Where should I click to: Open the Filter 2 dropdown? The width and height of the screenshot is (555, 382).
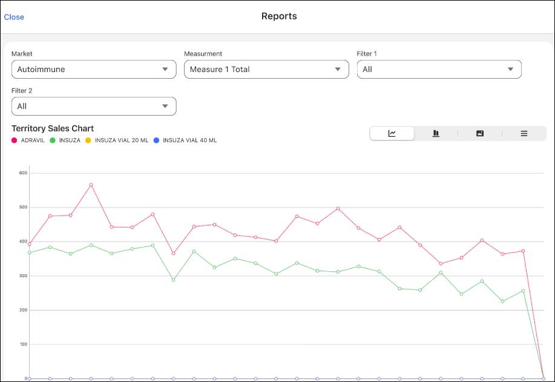(x=93, y=106)
